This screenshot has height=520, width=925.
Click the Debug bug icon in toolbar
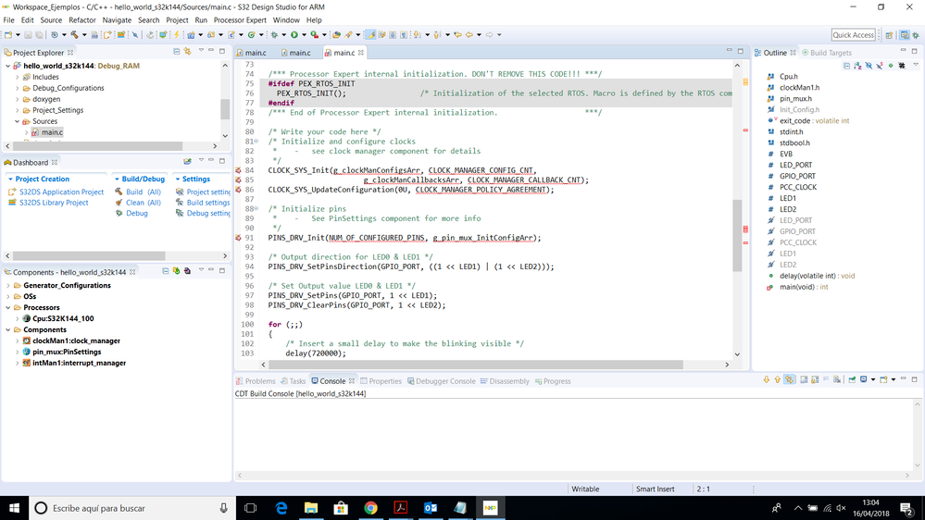[274, 35]
